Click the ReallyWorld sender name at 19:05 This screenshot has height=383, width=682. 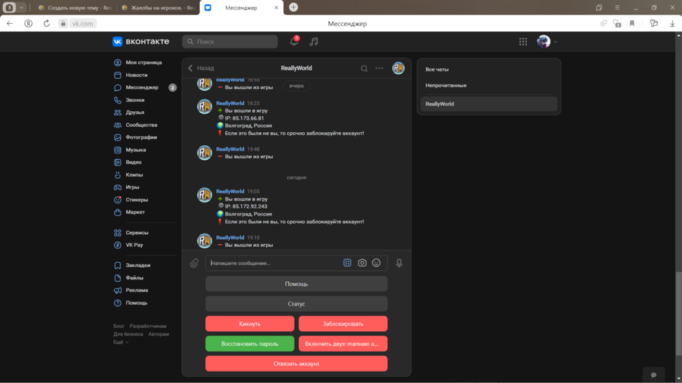[x=230, y=191]
